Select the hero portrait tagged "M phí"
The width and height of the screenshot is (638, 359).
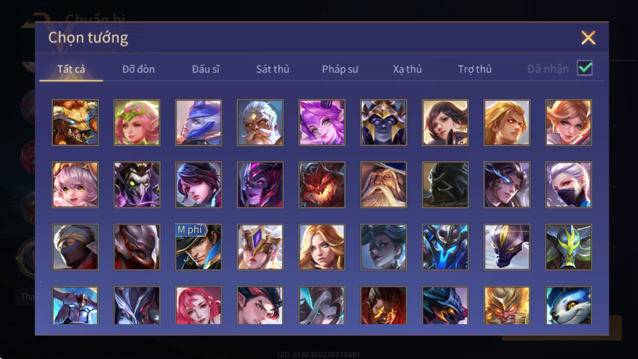coord(198,247)
